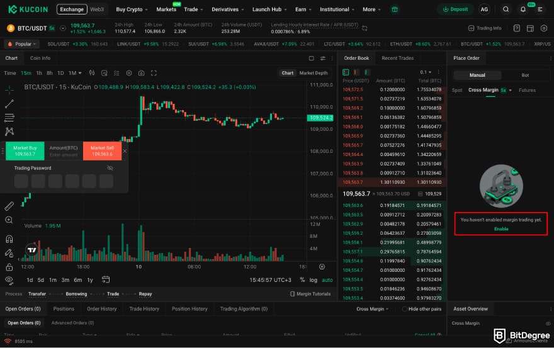Screen dimensions: 554x348
Task: Open chart settings gear icon
Action: click(129, 73)
